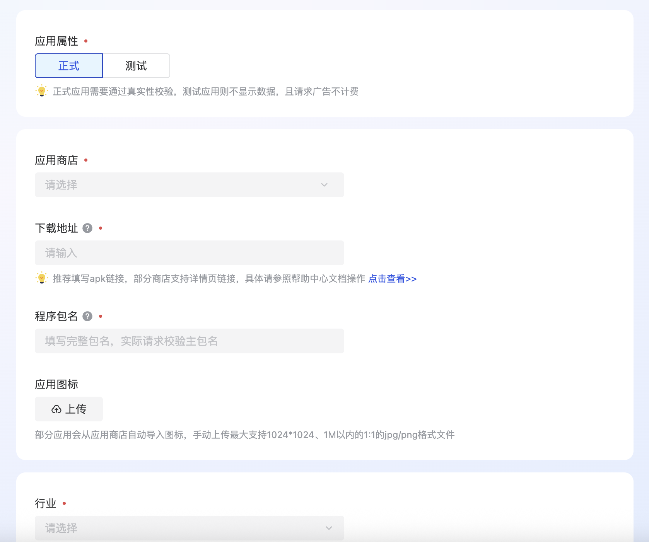
Task: Click the 应用图标 section label
Action: coord(56,384)
